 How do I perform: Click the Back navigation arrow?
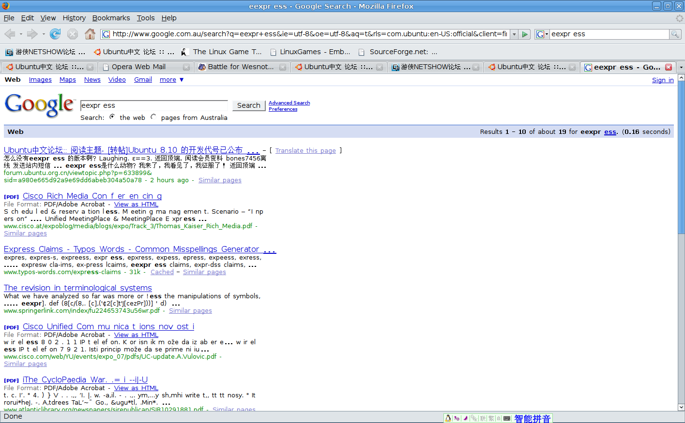click(x=10, y=34)
